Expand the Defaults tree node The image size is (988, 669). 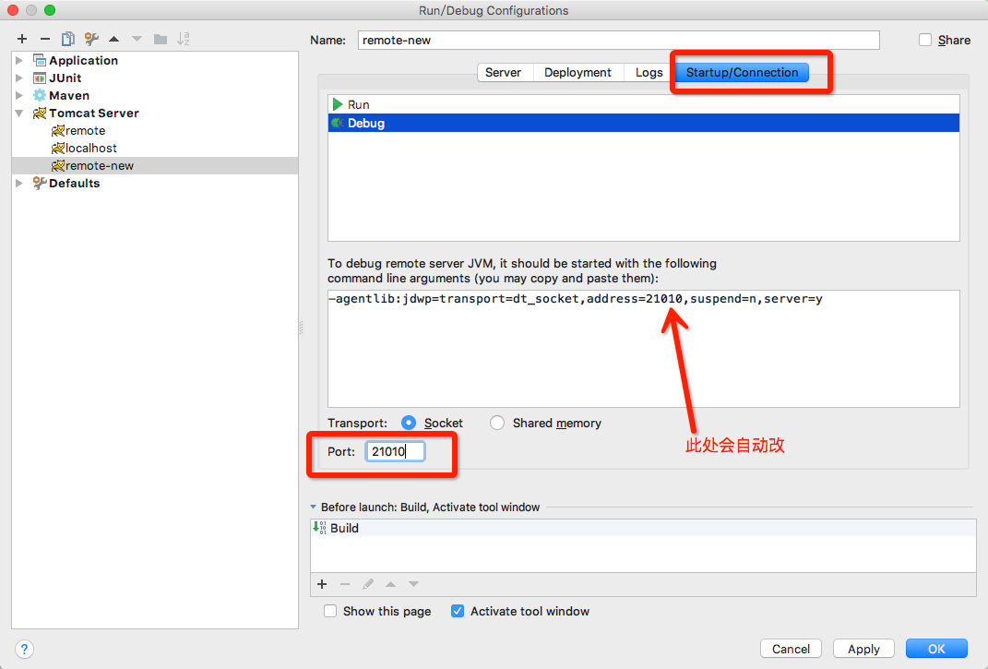pos(19,183)
